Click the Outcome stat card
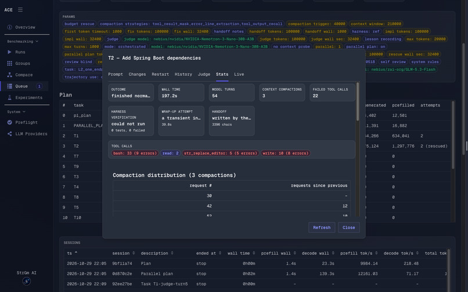Image resolution: width=468 pixels, height=292 pixels. pos(131,92)
